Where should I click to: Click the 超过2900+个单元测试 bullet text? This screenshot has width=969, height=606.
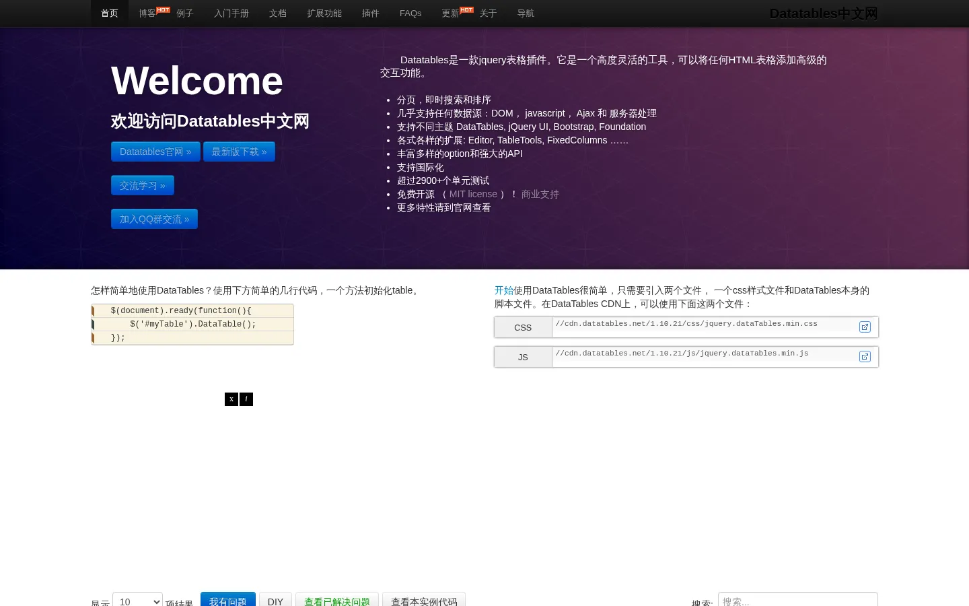(x=443, y=180)
